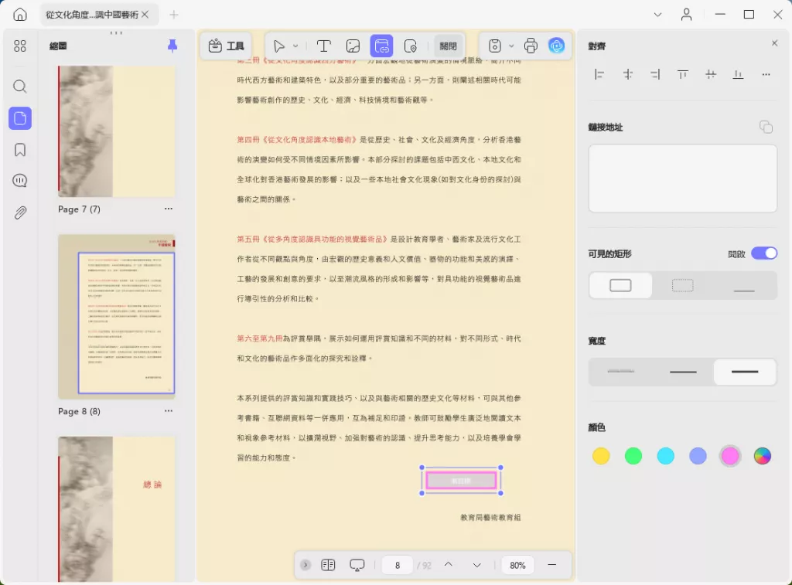Open the 工具 tools menu
The width and height of the screenshot is (792, 585).
click(227, 46)
